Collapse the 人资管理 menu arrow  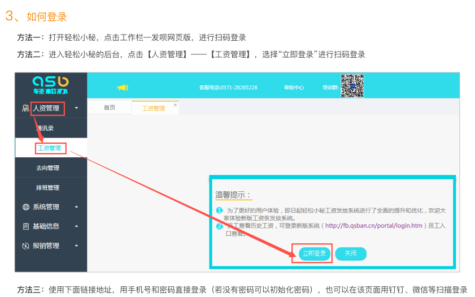[x=76, y=108]
